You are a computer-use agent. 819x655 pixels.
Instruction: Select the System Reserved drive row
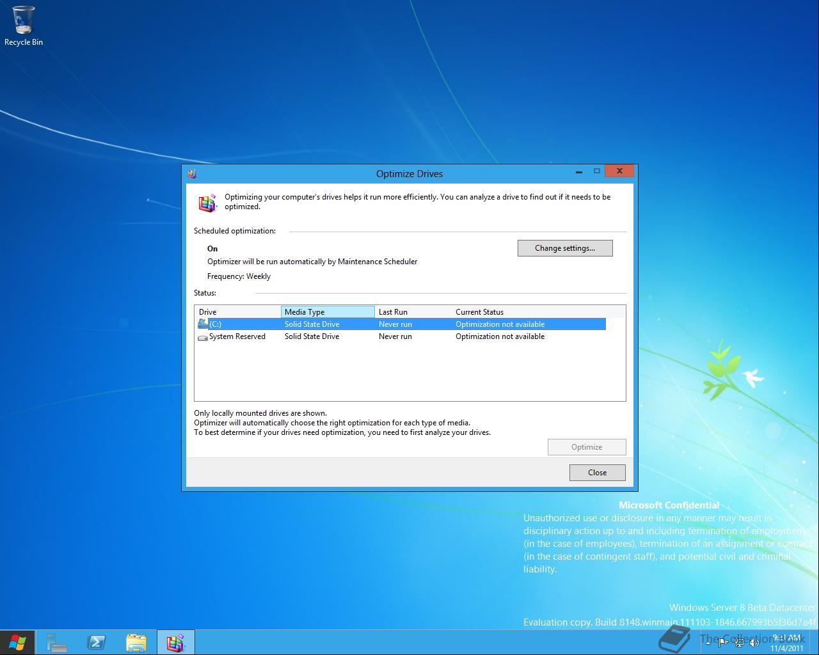401,336
